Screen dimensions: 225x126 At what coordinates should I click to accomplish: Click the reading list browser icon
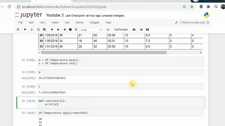216,7
